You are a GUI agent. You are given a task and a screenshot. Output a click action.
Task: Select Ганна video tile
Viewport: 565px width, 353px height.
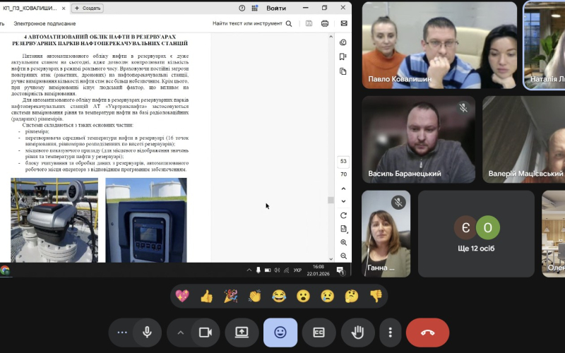386,234
